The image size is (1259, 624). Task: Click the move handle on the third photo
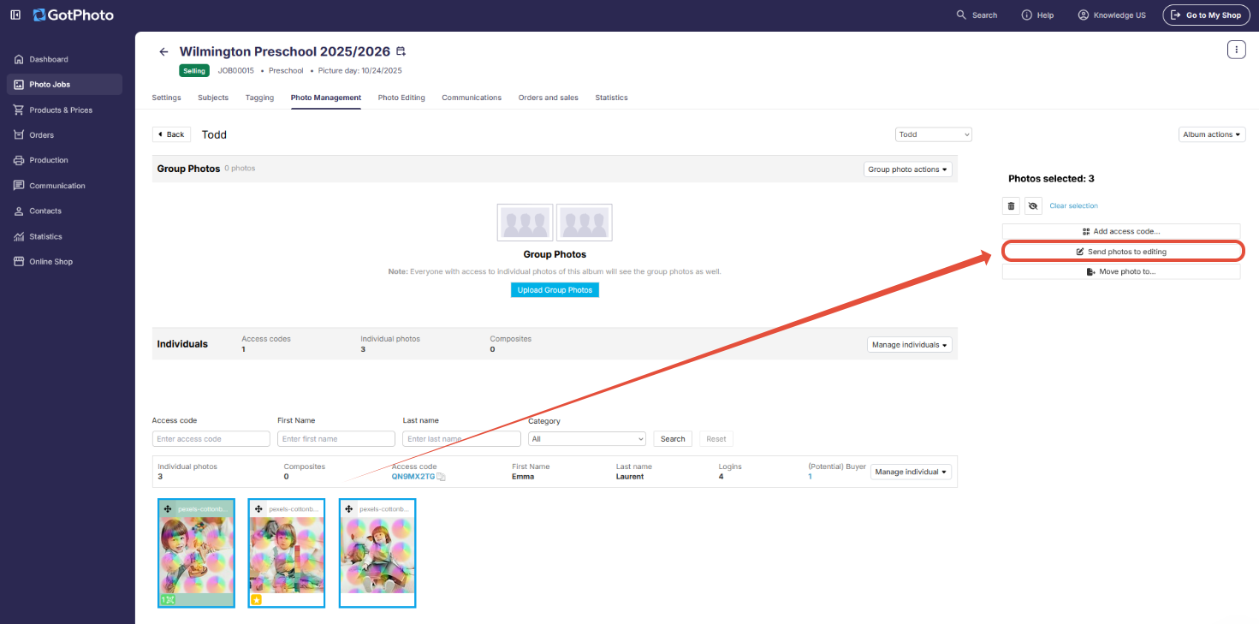[349, 508]
